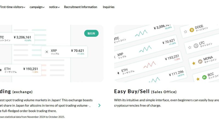Click the Ethereum icon in the Easy Buy/Sell list
The image size is (219, 122).
(x=118, y=73)
